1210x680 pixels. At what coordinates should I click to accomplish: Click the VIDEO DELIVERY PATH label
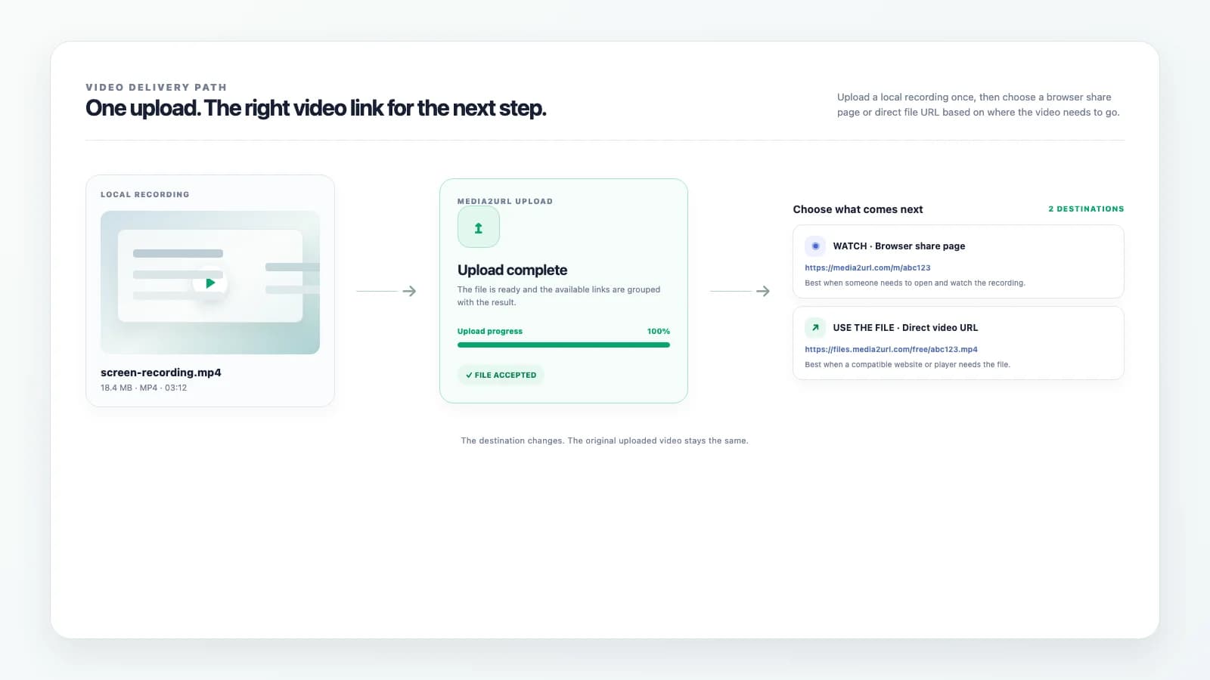[x=157, y=87]
